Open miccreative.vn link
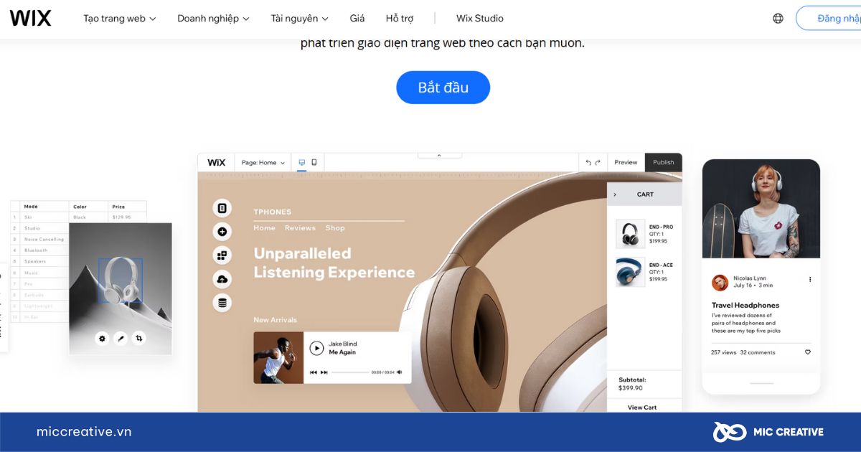This screenshot has height=452, width=861. [84, 432]
